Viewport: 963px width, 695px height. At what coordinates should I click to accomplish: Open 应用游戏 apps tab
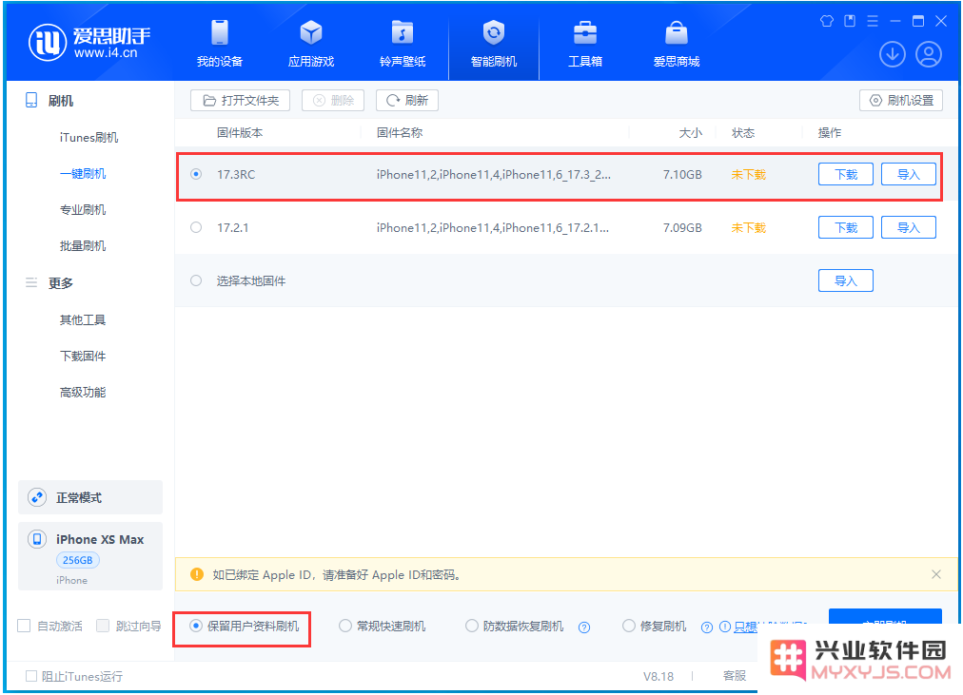coord(311,43)
